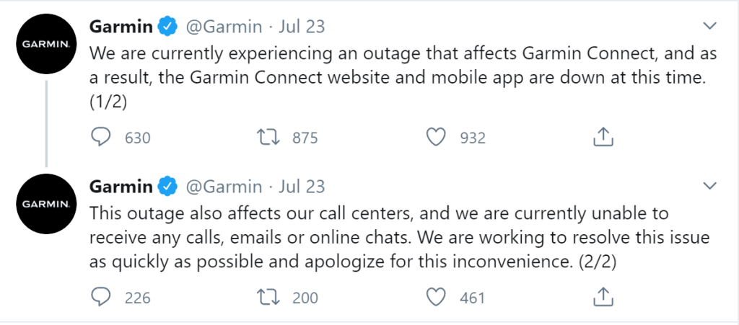Retweet the first tweet about Garmin Connect
The height and width of the screenshot is (325, 739).
click(269, 138)
